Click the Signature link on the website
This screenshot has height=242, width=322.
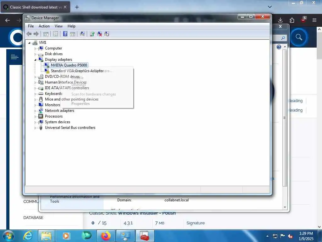click(196, 223)
